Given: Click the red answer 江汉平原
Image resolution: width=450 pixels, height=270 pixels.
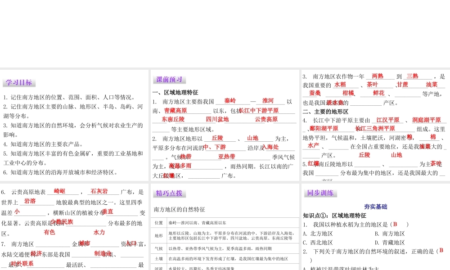Looking at the screenshot, I should (388, 120).
